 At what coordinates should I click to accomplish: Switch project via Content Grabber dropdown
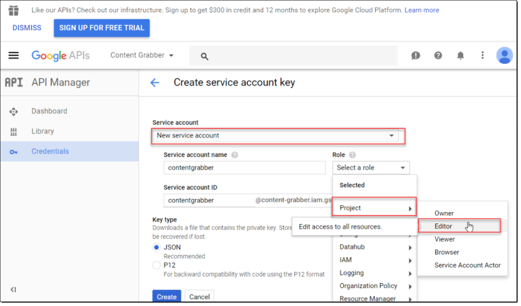(x=142, y=55)
